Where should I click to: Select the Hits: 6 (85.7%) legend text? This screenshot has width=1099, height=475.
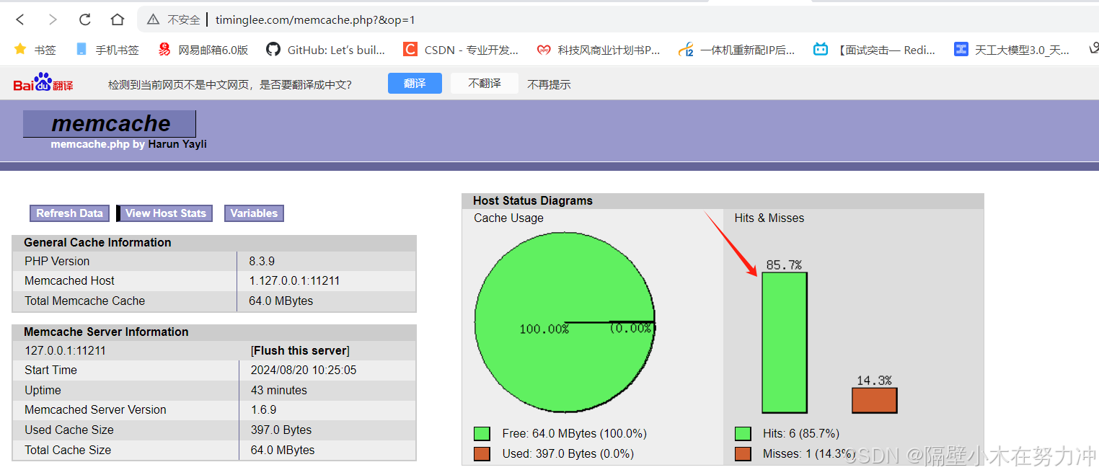(801, 434)
